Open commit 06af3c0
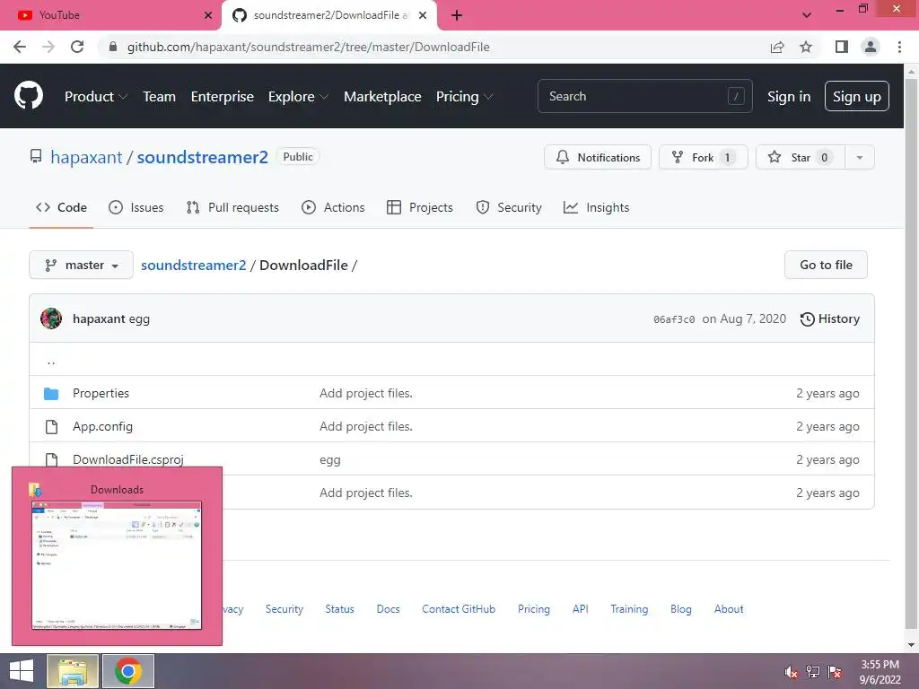The height and width of the screenshot is (689, 919). 674,319
